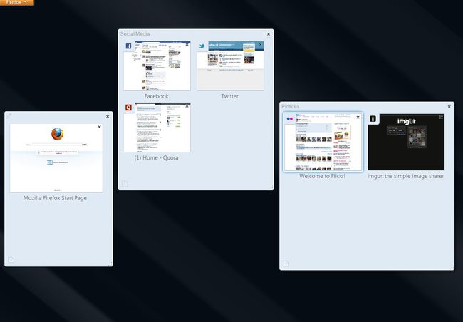Click the Facebook favicon in Social Media group

(128, 46)
